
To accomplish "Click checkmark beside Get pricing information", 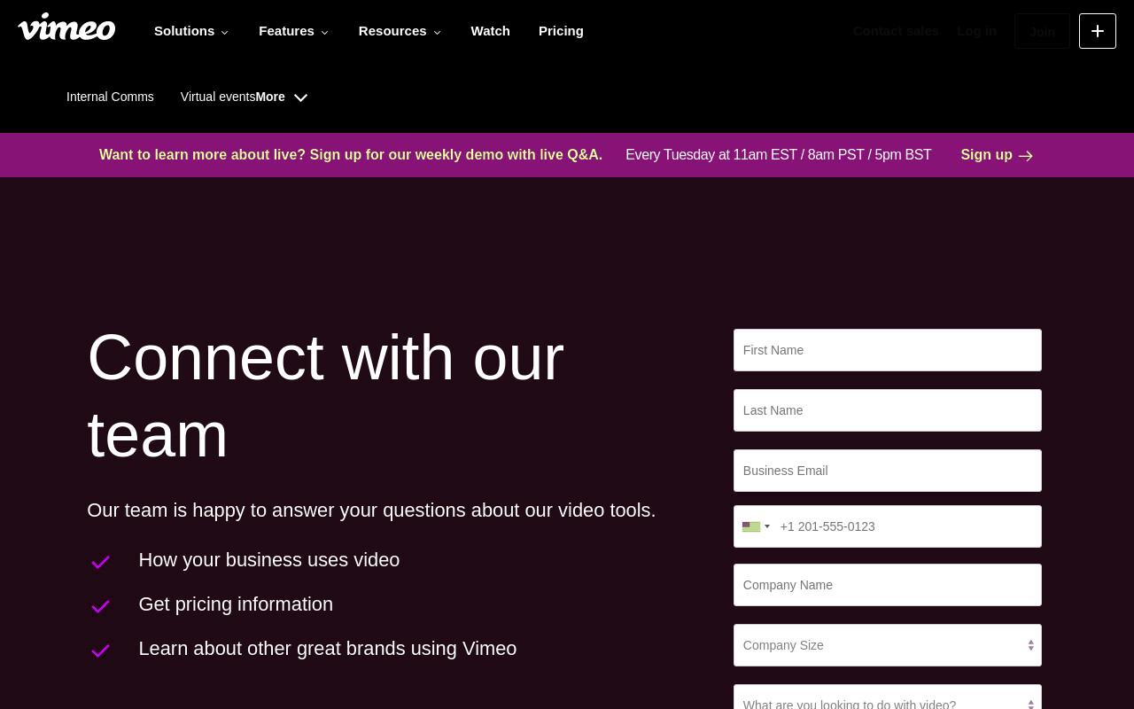I will click(x=100, y=606).
